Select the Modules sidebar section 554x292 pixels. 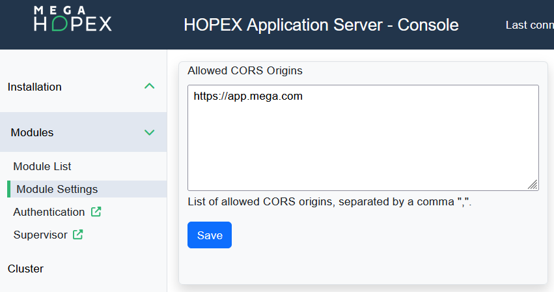pos(33,132)
